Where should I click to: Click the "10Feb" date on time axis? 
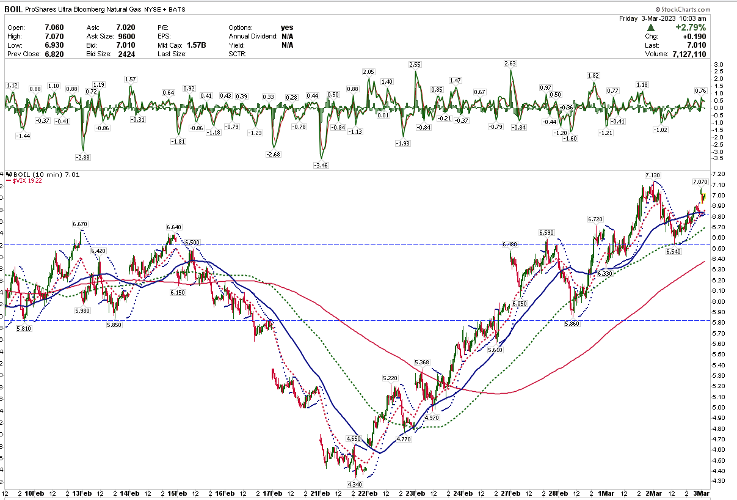click(x=34, y=493)
